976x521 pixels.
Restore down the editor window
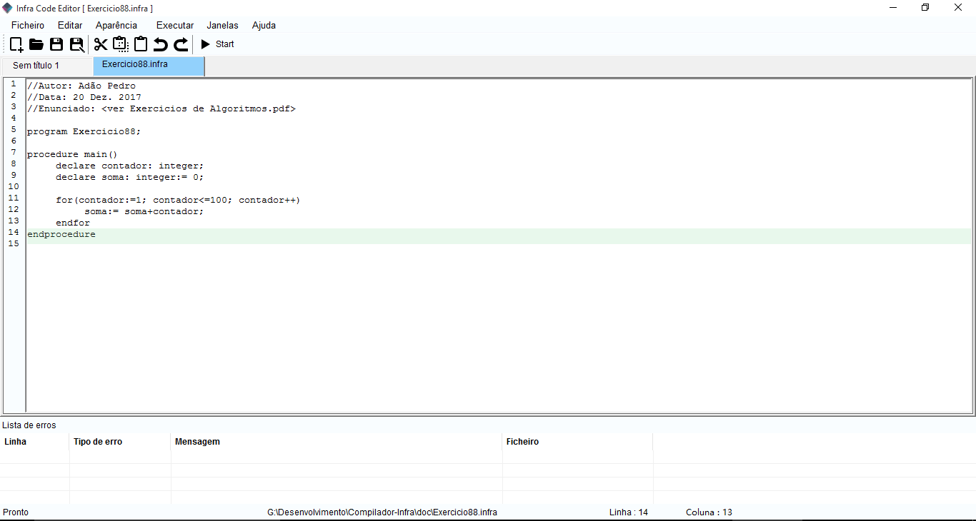(925, 8)
